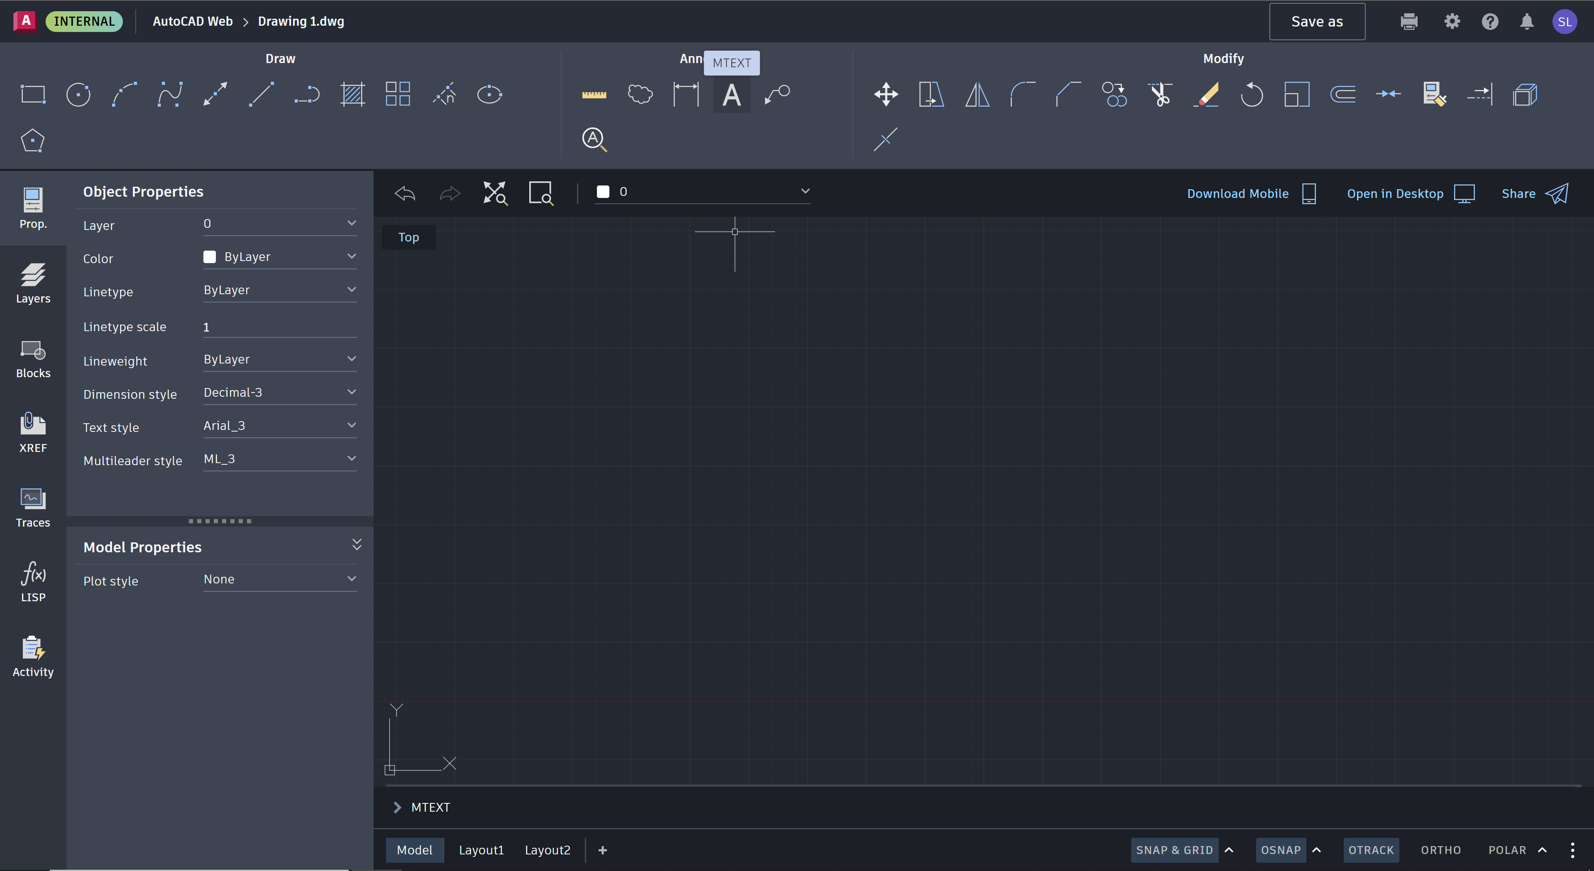This screenshot has width=1594, height=871.
Task: Disable OTRACK in the status bar
Action: [x=1371, y=850]
